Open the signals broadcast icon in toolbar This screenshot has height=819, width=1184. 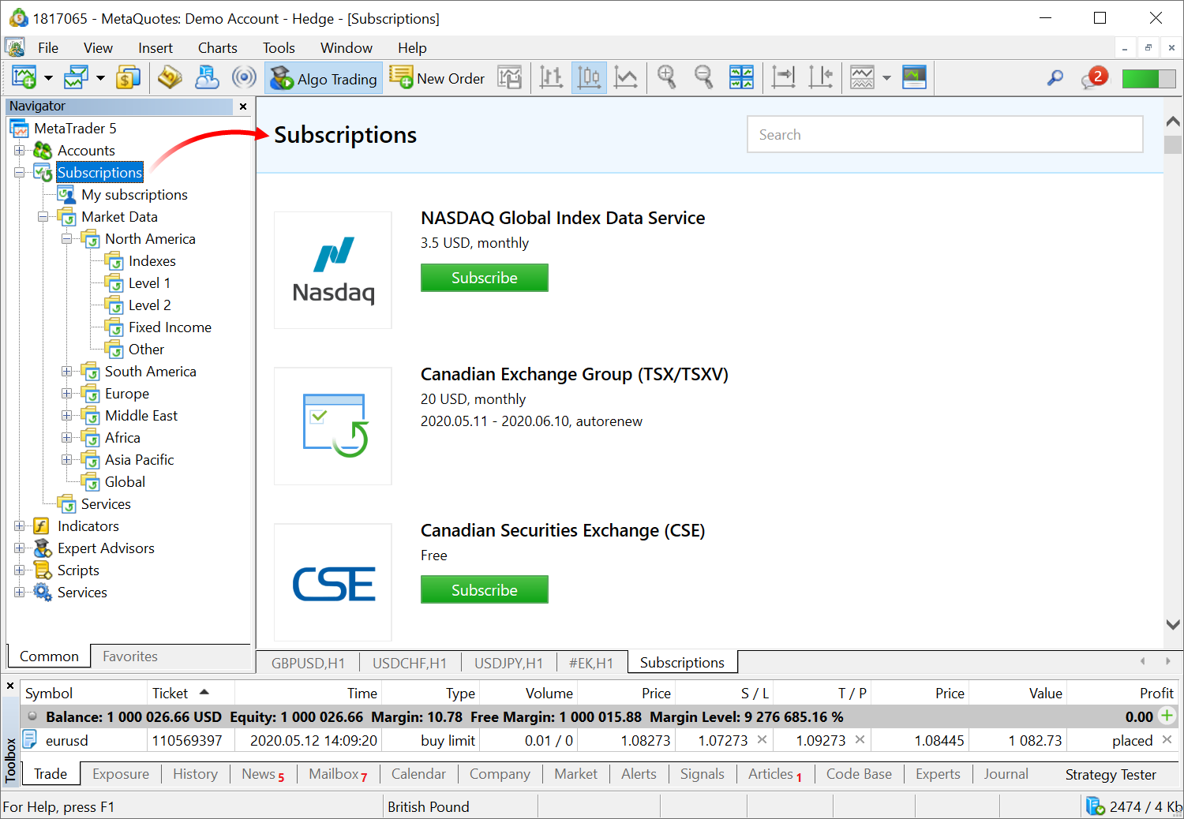click(244, 78)
